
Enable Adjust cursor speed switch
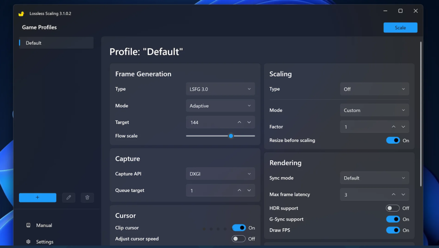coord(238,239)
